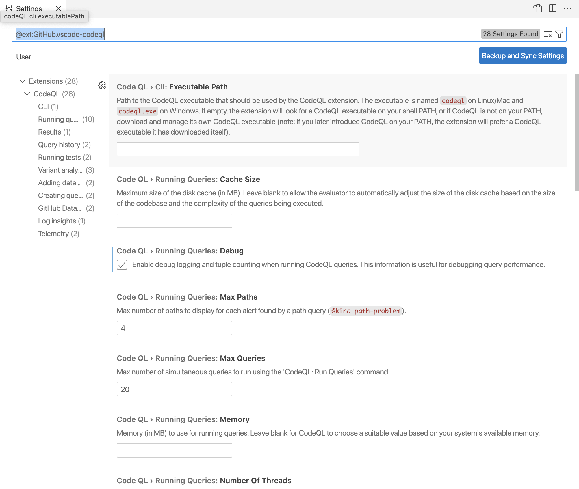
Task: Click the open editors icon in toolbar
Action: (x=538, y=9)
